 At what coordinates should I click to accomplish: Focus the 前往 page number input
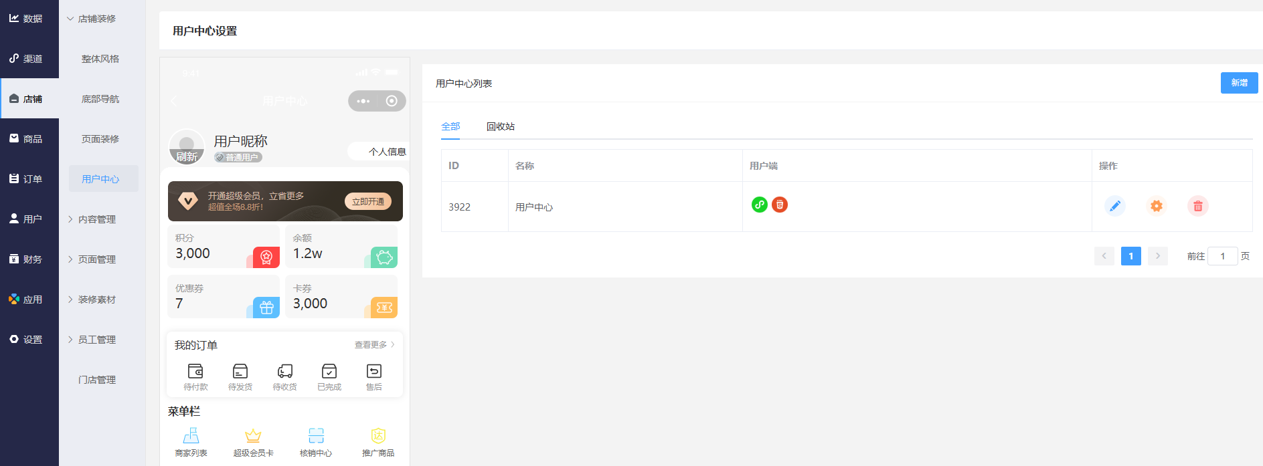pos(1223,256)
